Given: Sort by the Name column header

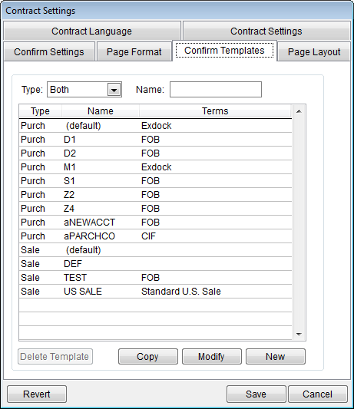Looking at the screenshot, I should pos(101,111).
